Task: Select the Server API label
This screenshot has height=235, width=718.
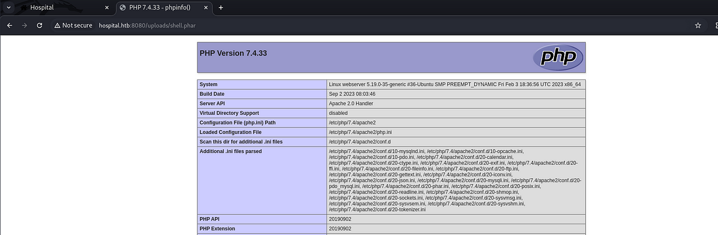Action: click(261, 103)
